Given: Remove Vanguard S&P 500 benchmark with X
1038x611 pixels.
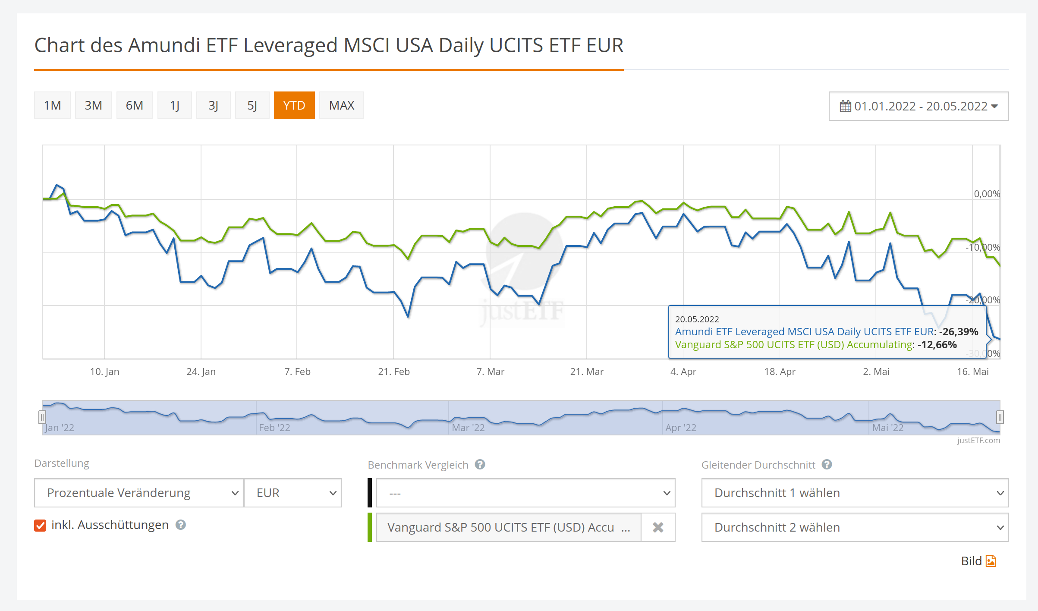Looking at the screenshot, I should click(658, 527).
